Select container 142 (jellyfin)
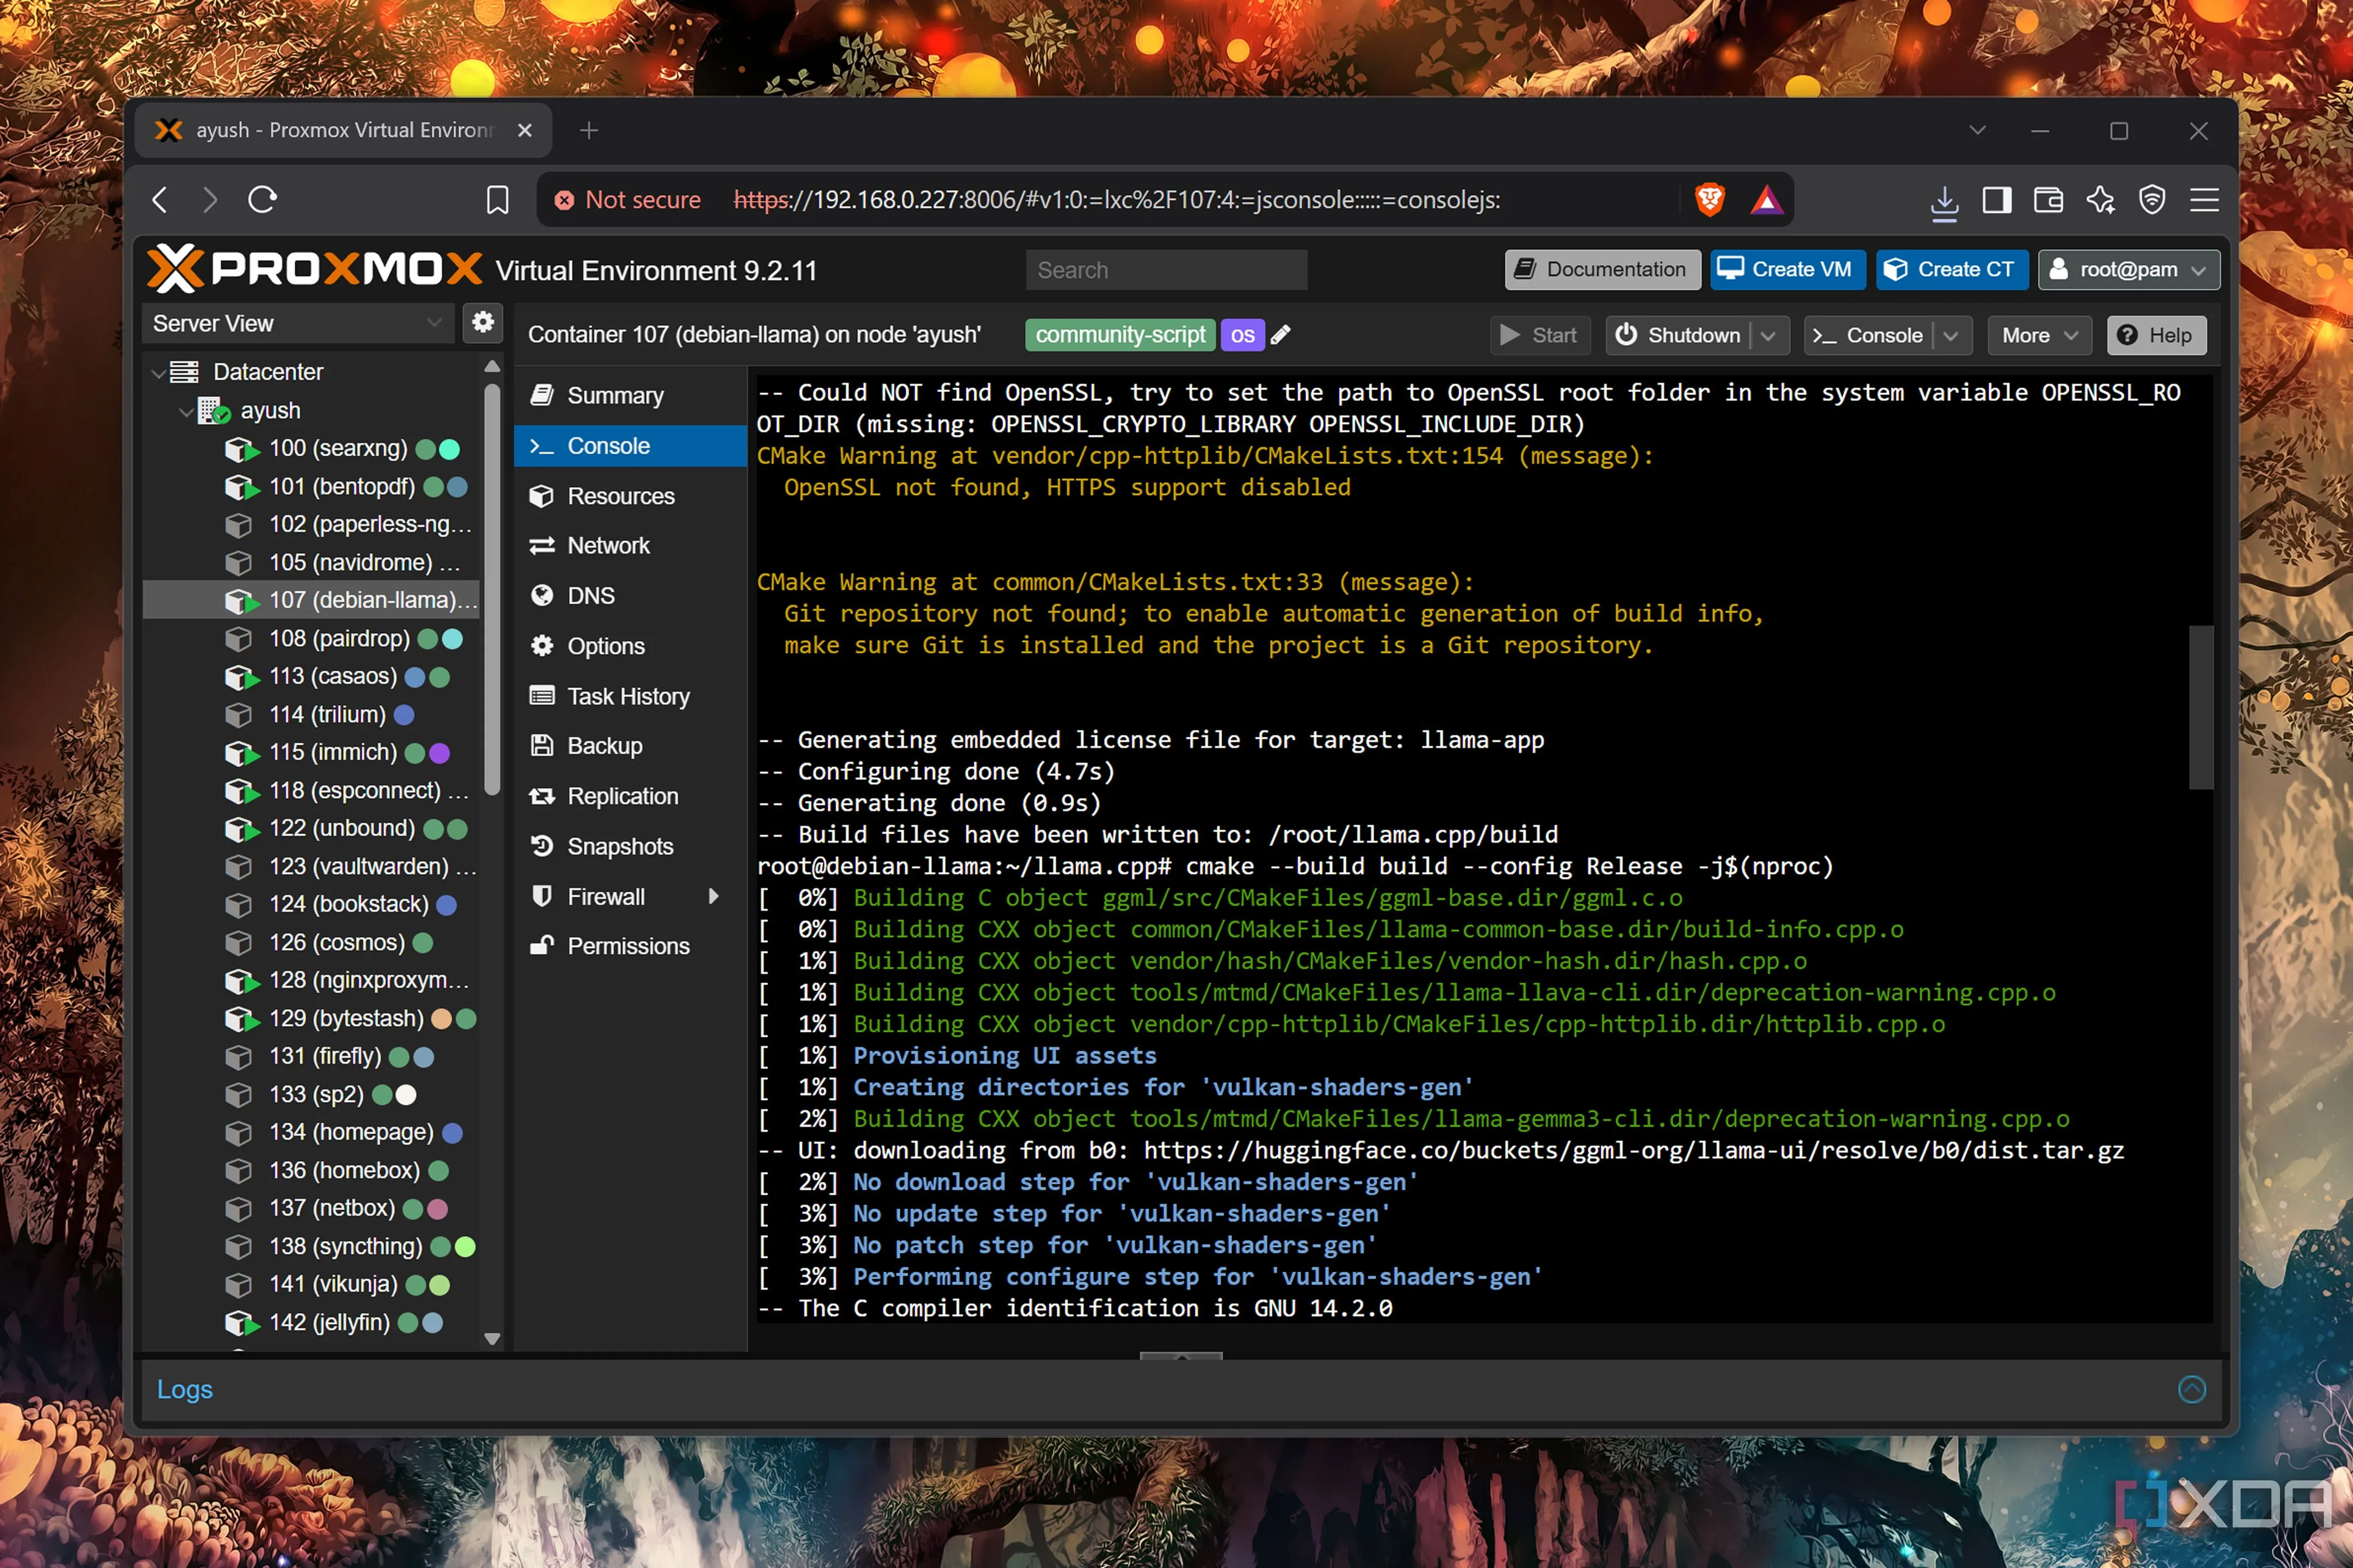The image size is (2353, 1568). [x=311, y=1322]
